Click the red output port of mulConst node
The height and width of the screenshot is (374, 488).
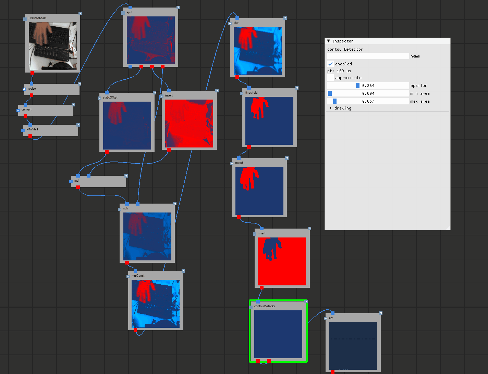pos(135,330)
